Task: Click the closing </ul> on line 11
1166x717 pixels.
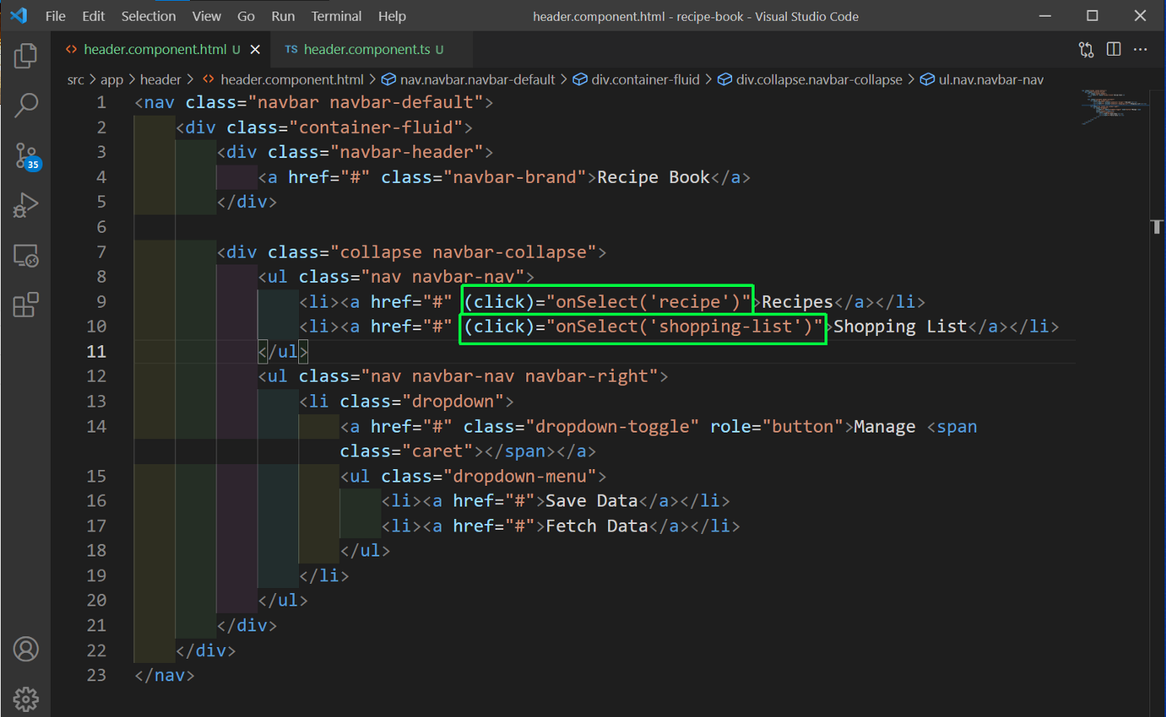Action: [x=283, y=351]
